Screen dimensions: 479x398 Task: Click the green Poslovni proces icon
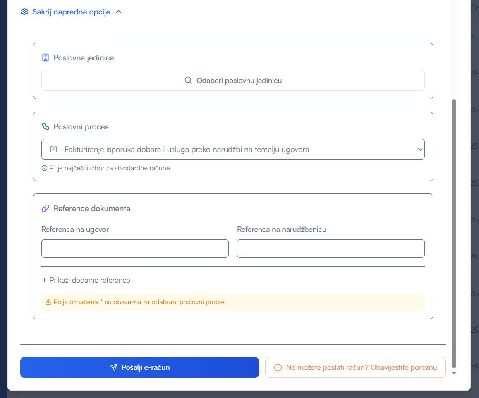(46, 127)
